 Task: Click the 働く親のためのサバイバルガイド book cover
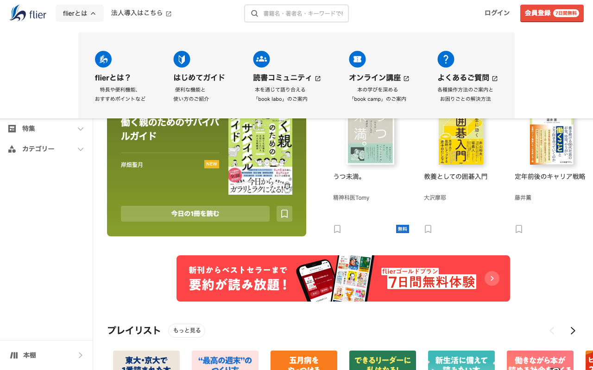[260, 156]
